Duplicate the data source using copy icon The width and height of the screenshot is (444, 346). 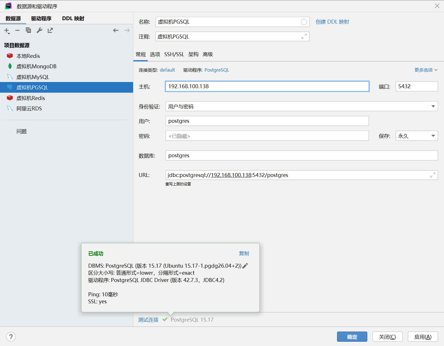point(28,30)
